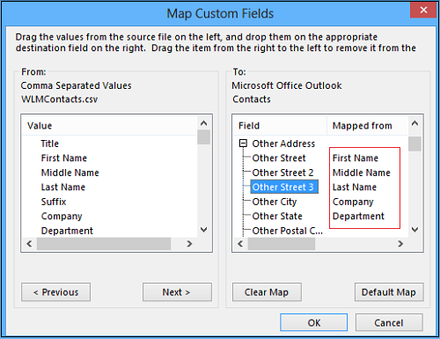Screen dimensions: 440x339
Task: Click the up arrow of Field list scrollbar
Action: (x=414, y=123)
